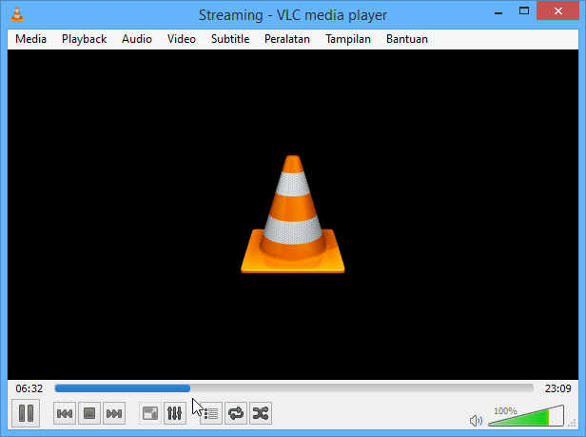The width and height of the screenshot is (586, 437).
Task: Stop playback with the stop button
Action: click(x=89, y=413)
